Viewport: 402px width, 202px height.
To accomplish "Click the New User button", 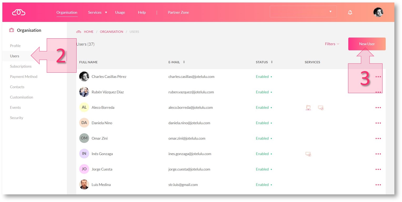I will [367, 44].
